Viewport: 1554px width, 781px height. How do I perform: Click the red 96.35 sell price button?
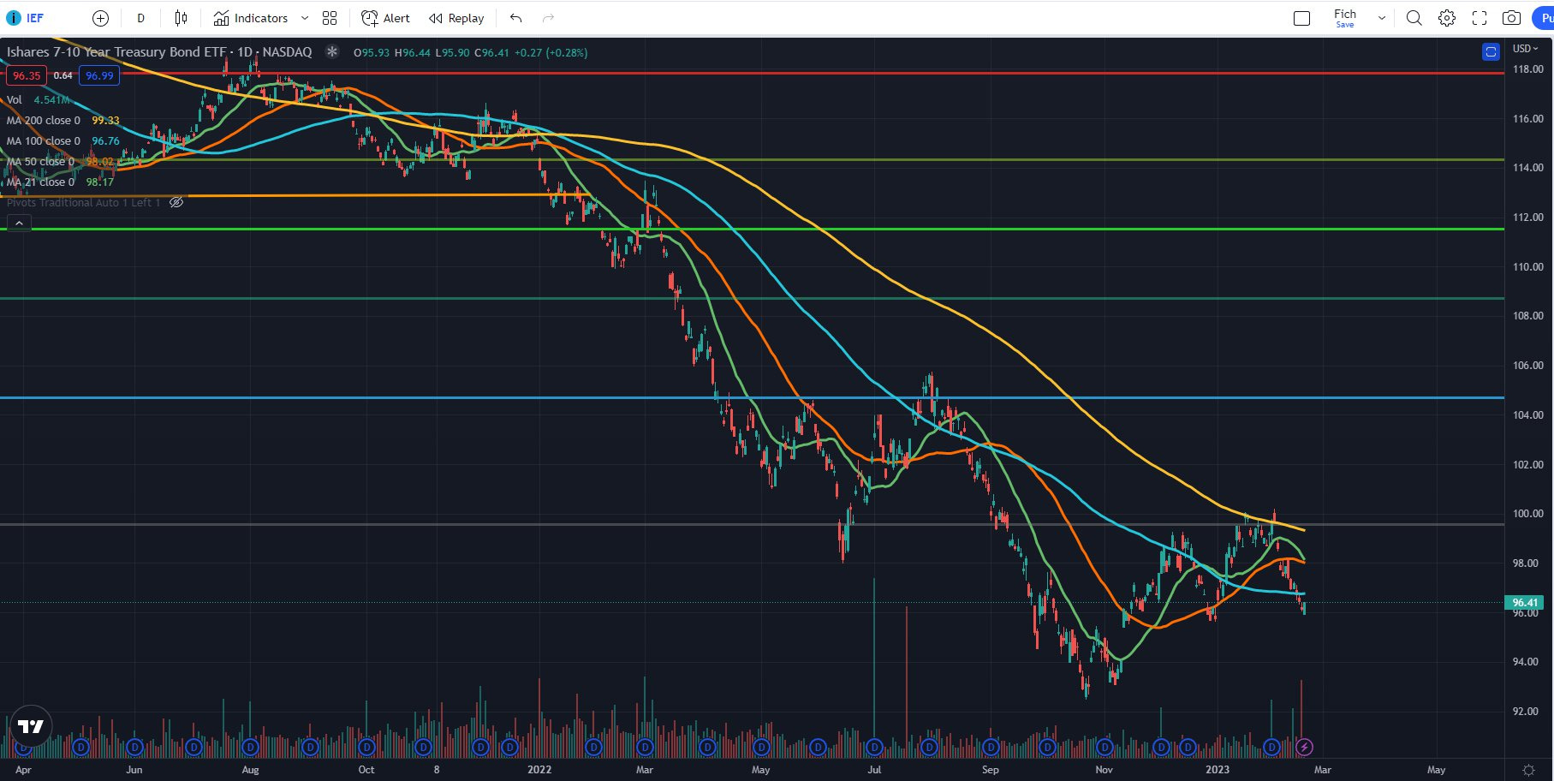pos(27,75)
